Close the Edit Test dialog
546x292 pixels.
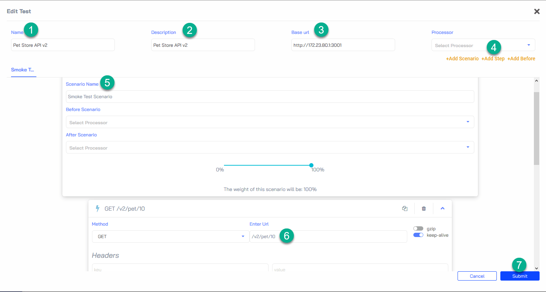tap(537, 11)
